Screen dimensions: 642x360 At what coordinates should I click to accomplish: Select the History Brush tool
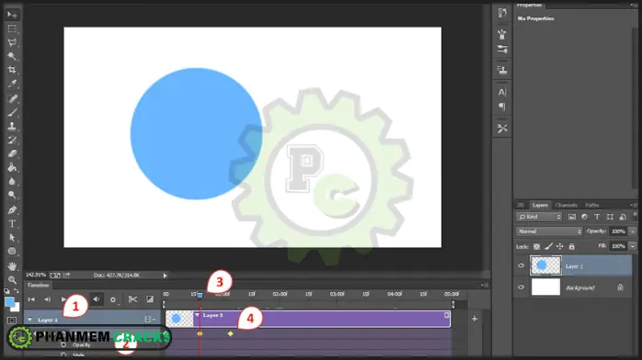(12, 141)
